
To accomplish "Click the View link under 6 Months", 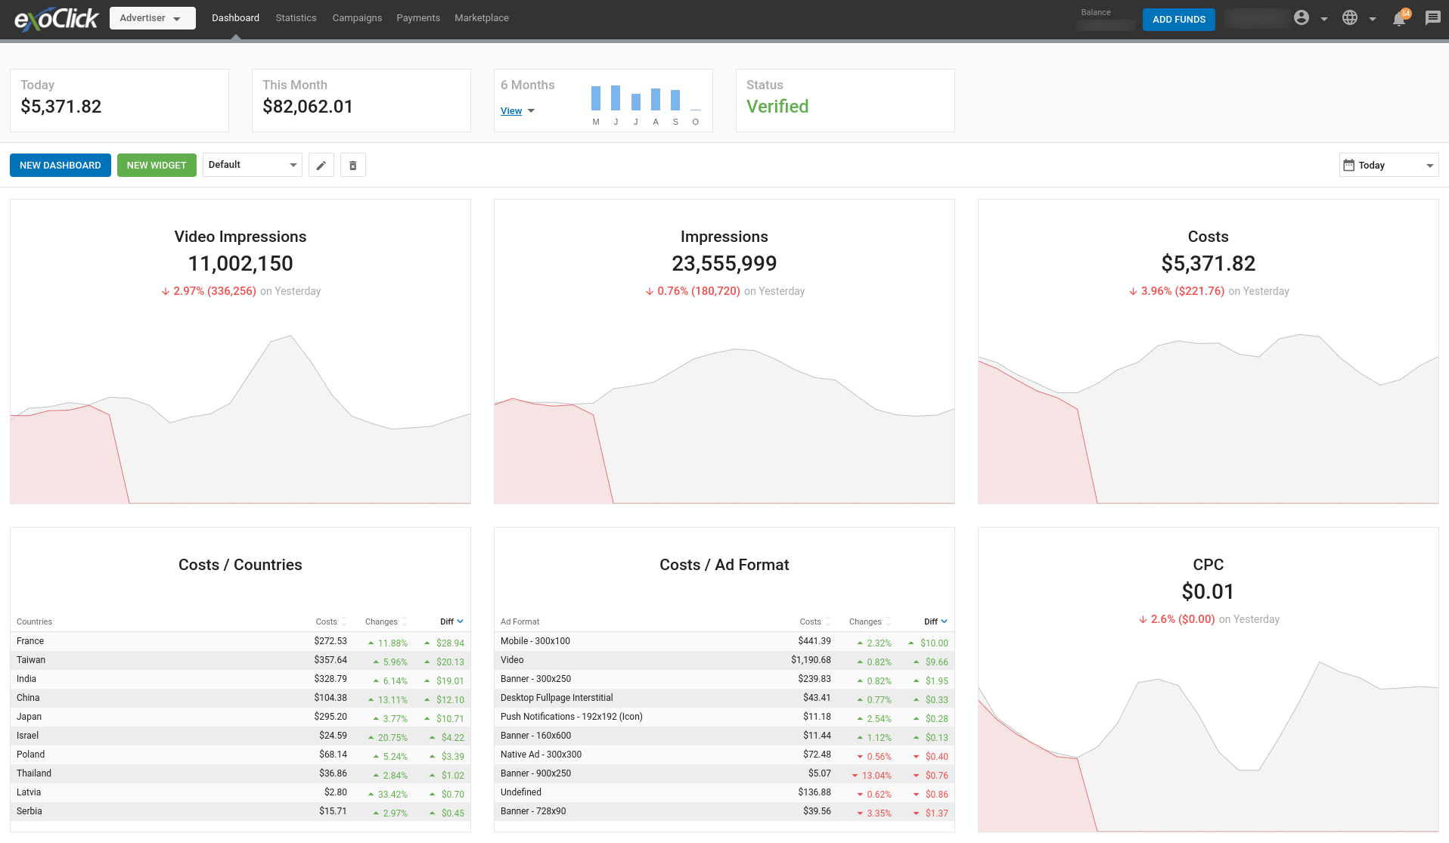I will tap(511, 111).
